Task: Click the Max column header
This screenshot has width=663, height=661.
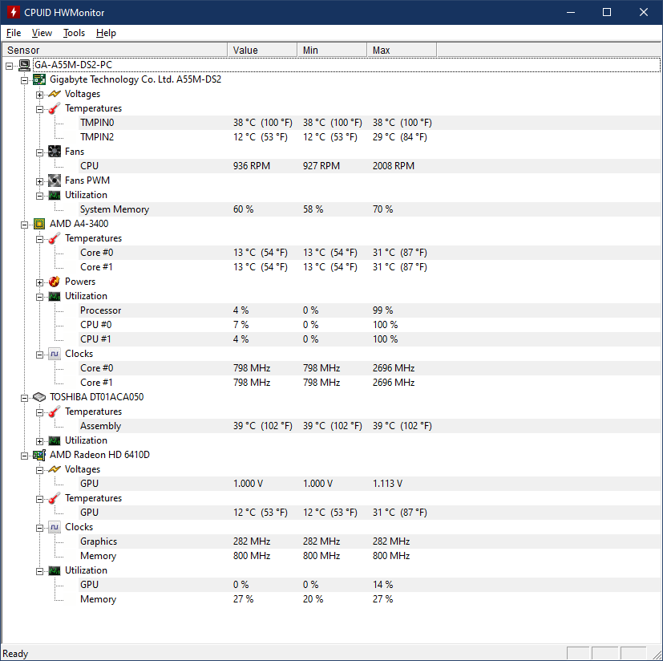Action: click(402, 50)
